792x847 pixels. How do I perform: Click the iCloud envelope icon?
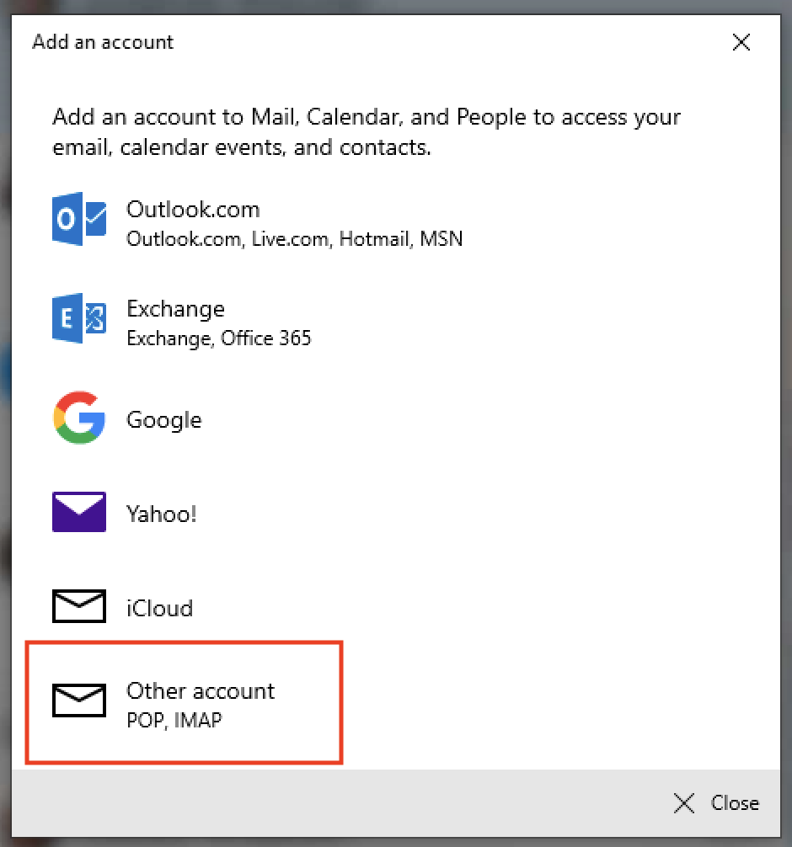(79, 606)
